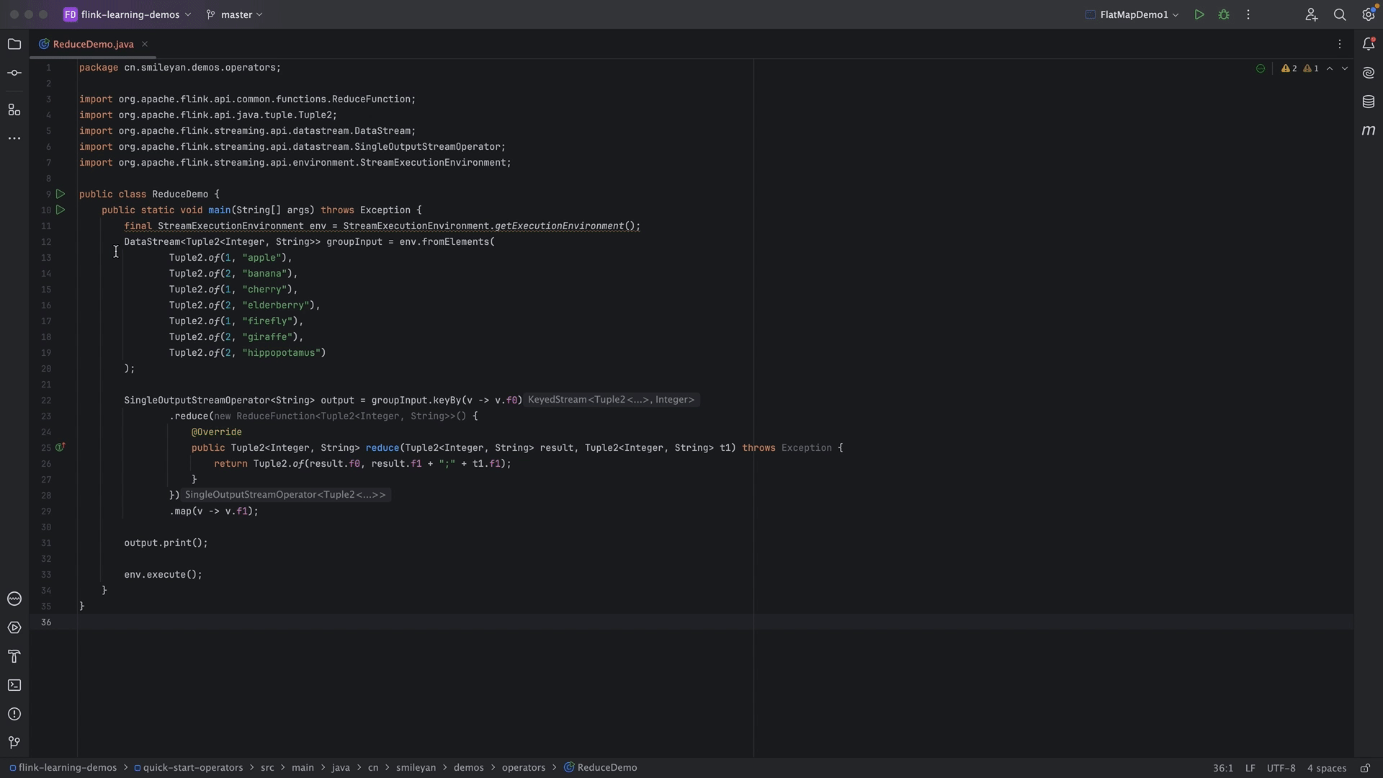Click the Debug bug icon in toolbar
Image resolution: width=1383 pixels, height=778 pixels.
click(1224, 14)
